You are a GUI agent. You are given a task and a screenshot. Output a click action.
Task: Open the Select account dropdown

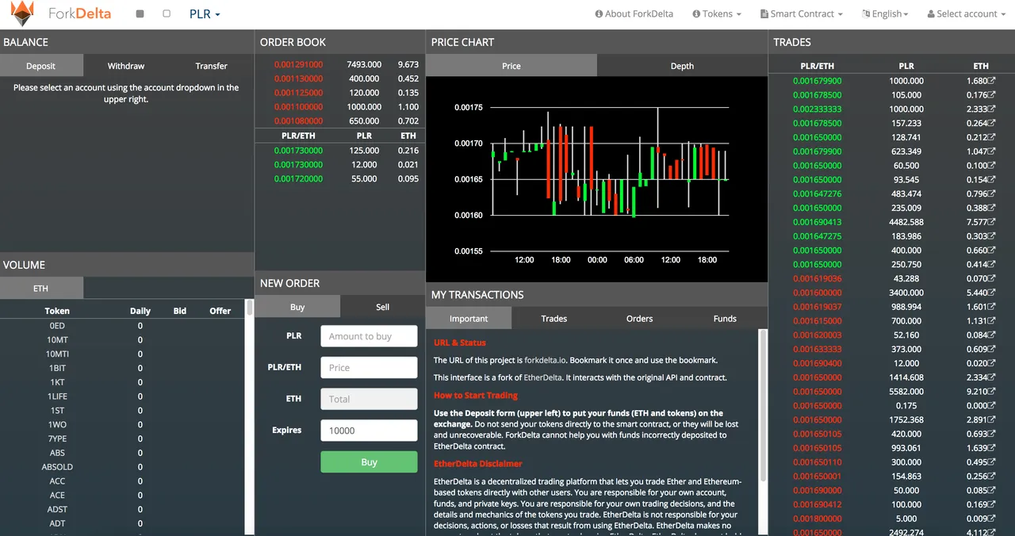(965, 13)
